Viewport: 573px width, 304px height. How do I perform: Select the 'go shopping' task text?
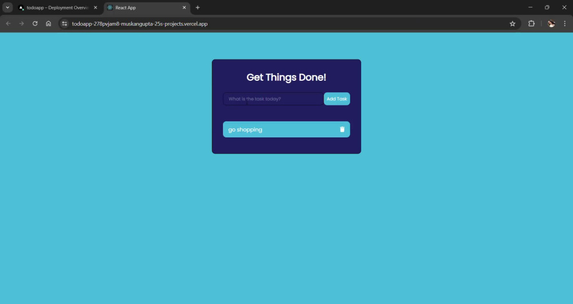[x=245, y=129]
